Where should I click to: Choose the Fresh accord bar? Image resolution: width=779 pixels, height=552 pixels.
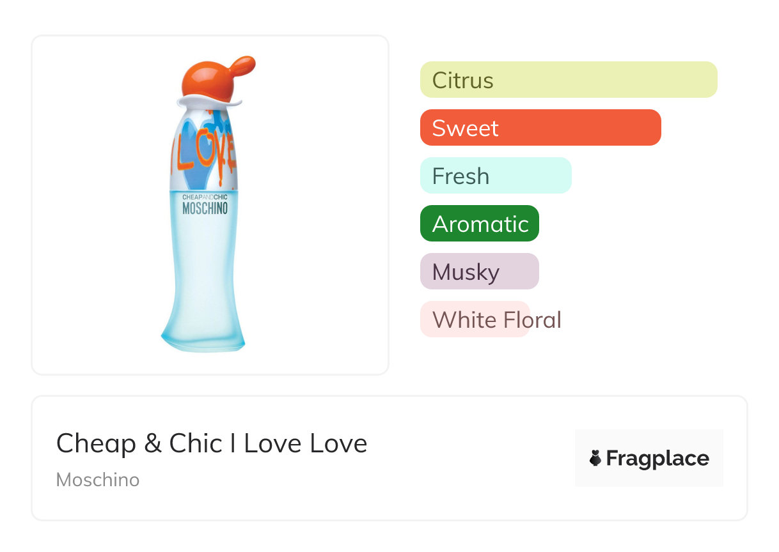click(495, 176)
